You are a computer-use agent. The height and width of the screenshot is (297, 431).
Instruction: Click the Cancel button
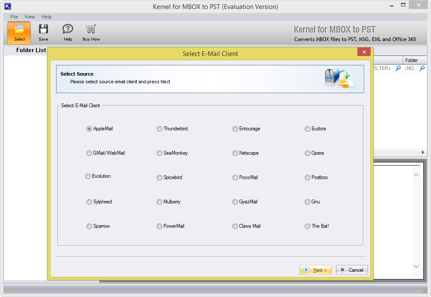[352, 270]
